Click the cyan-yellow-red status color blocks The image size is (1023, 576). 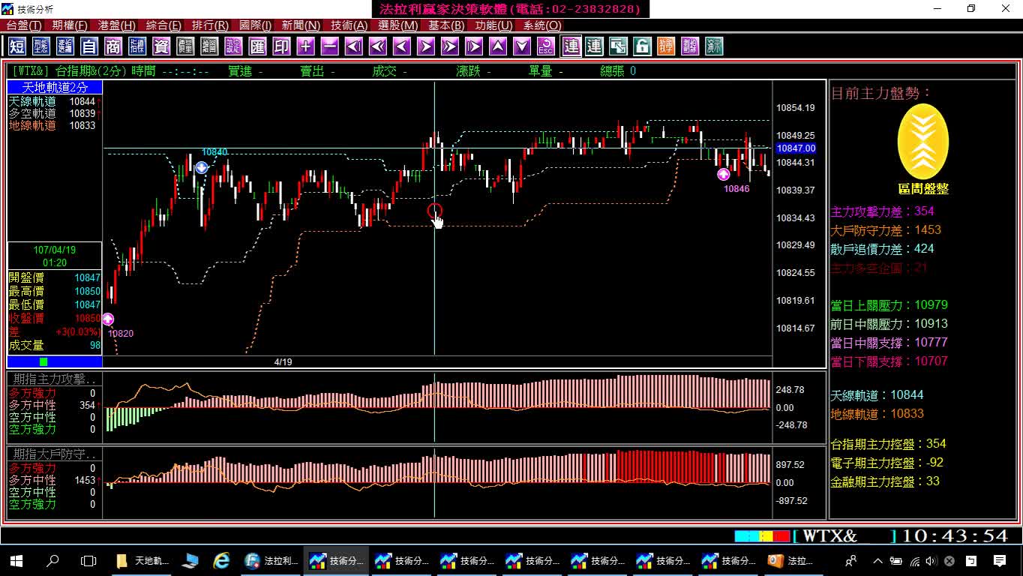(762, 536)
